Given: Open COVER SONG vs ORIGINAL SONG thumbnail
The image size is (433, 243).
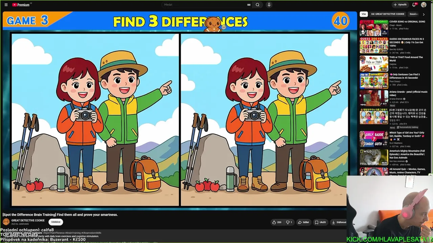Looking at the screenshot, I should click(374, 28).
